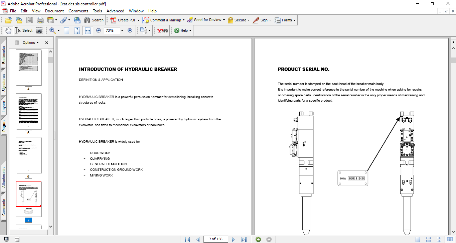The width and height of the screenshot is (456, 243).
Task: Select the Hand tool
Action: pos(8,30)
